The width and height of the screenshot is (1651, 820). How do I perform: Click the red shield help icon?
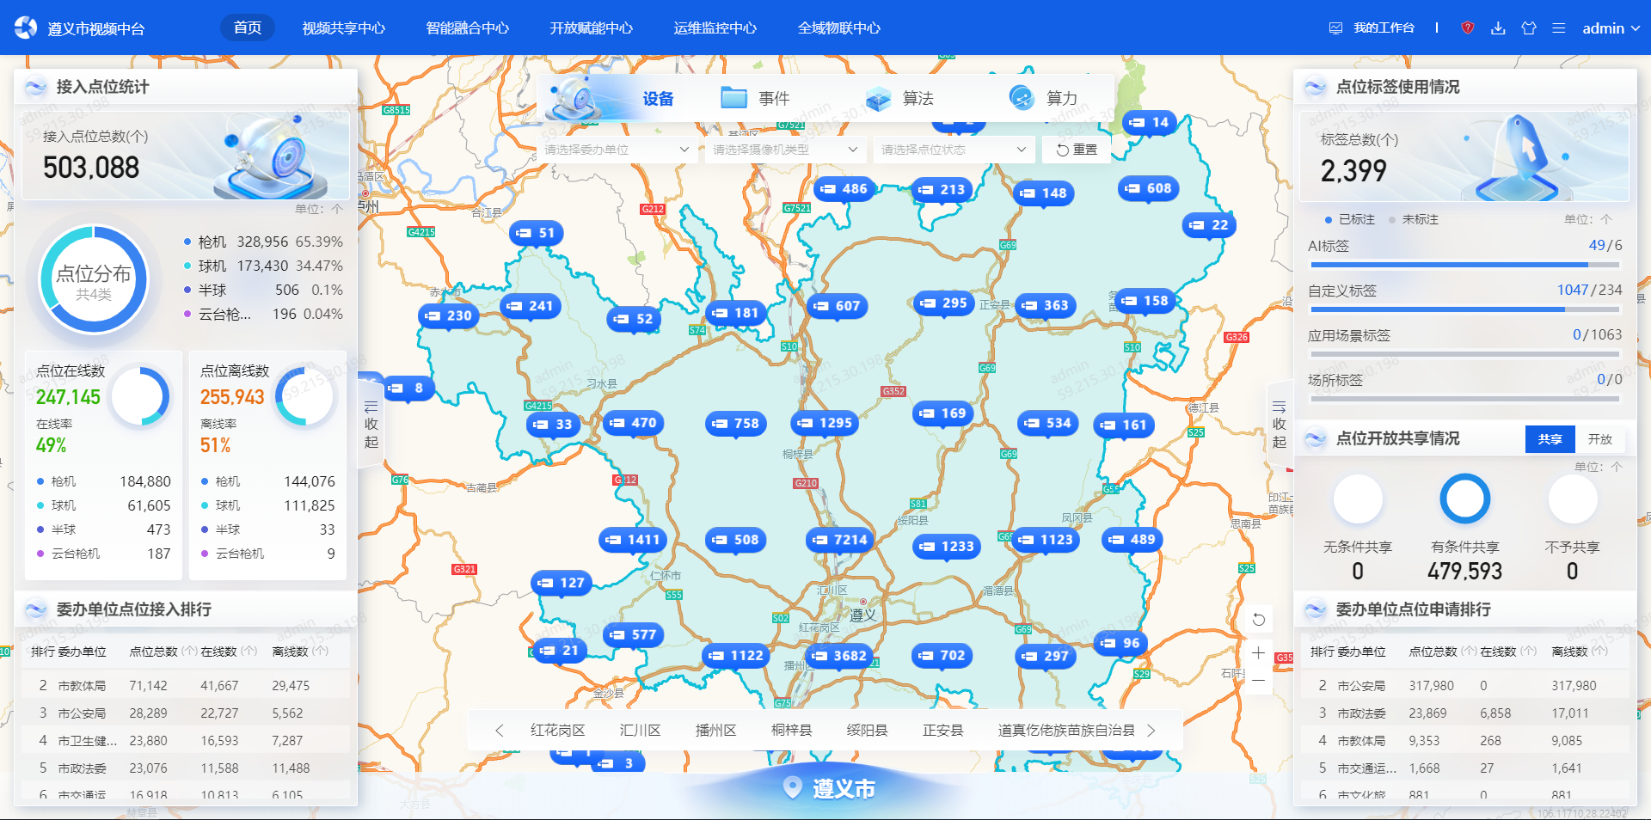tap(1467, 28)
